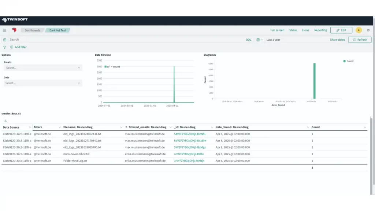The height and width of the screenshot is (211, 375).
Task: Open the calendar quick date menu
Action: (259, 40)
